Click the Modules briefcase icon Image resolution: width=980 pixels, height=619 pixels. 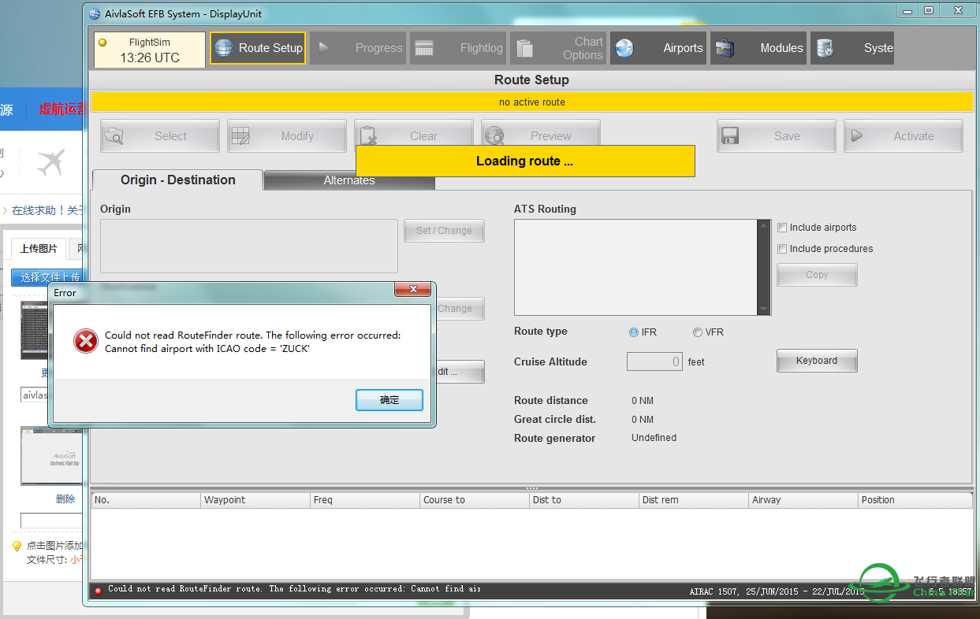(x=725, y=48)
